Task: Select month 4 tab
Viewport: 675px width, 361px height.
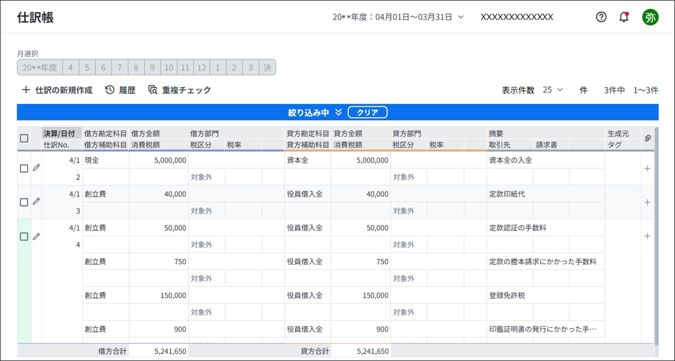Action: 71,67
